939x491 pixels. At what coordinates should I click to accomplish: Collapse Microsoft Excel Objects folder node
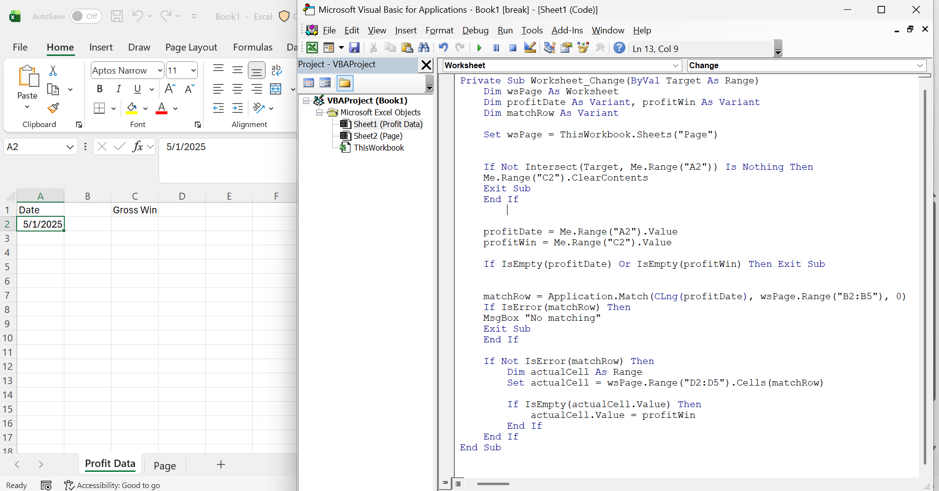(x=319, y=112)
